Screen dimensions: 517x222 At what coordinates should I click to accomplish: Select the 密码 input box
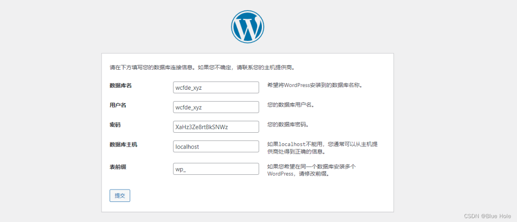[215, 127]
